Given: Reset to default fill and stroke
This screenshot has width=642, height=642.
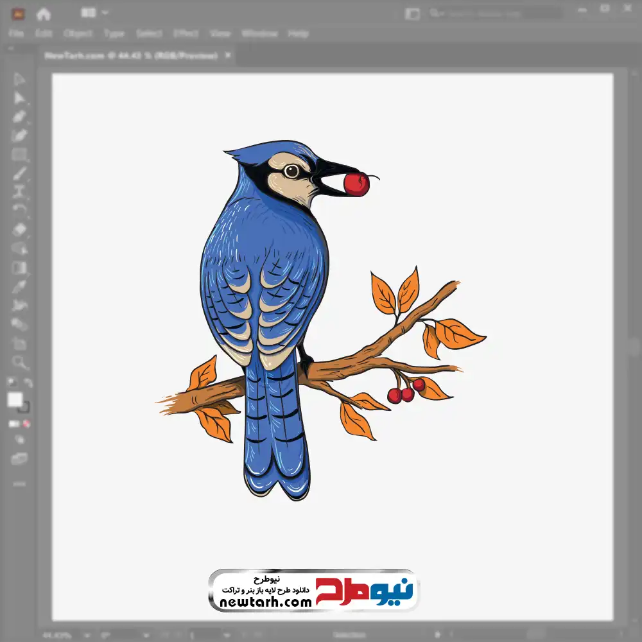Looking at the screenshot, I should (x=11, y=383).
